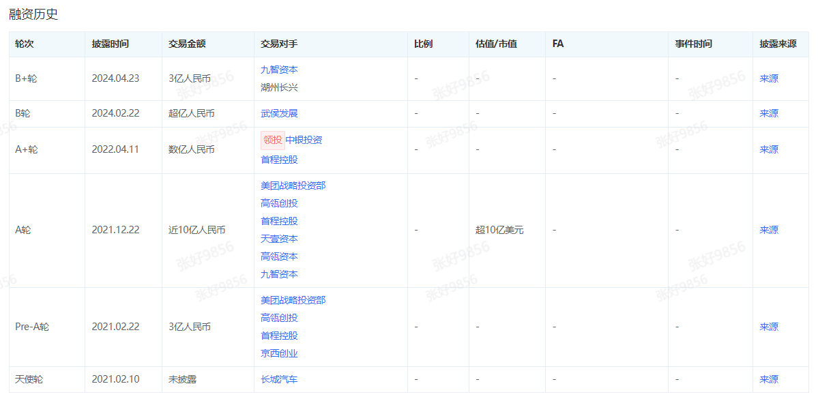This screenshot has height=399, width=818.
Task: Open 美团战略投资部 in the Pre-A轮 row
Action: 293,300
